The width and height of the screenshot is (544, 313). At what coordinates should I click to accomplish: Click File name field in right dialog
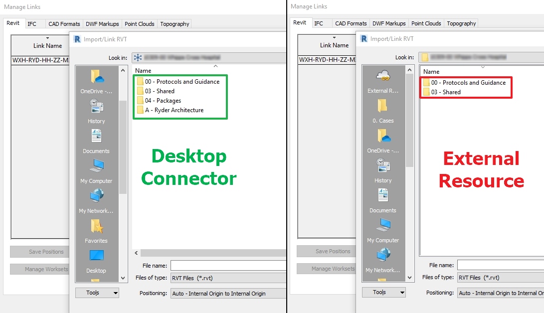(x=501, y=265)
